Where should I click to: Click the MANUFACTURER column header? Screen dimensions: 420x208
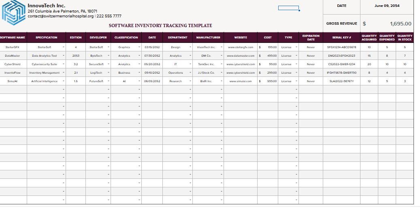[x=208, y=38]
